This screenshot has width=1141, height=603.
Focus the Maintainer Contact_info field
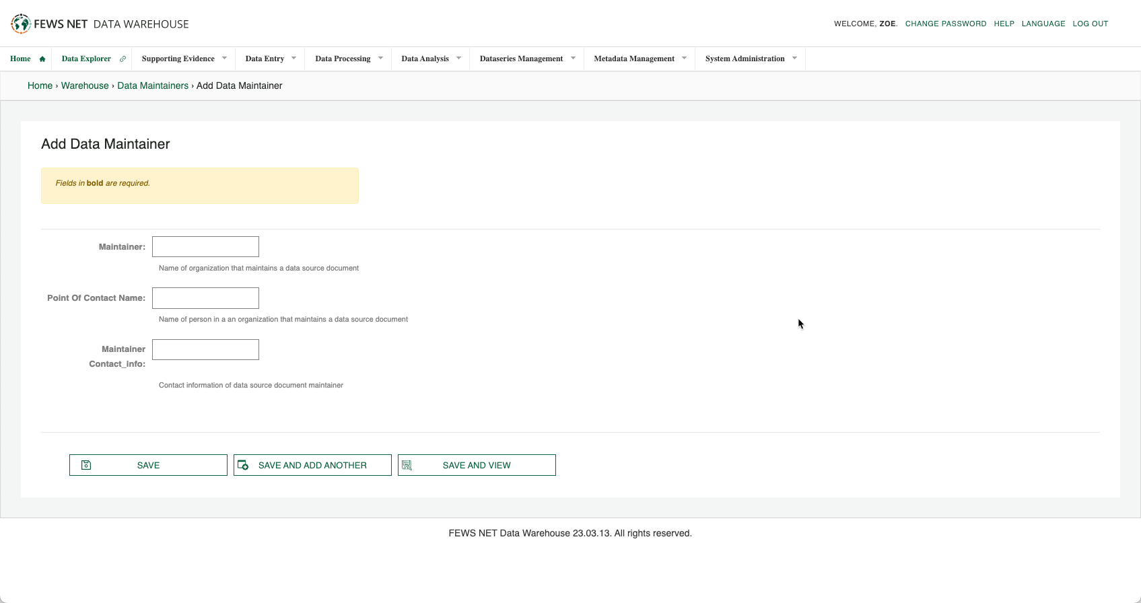tap(205, 349)
